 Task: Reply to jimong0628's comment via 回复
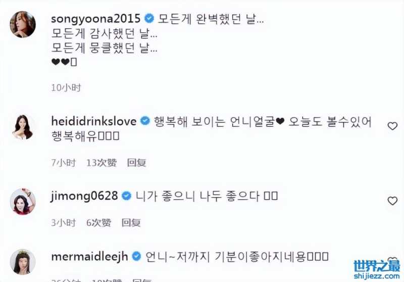click(x=131, y=222)
